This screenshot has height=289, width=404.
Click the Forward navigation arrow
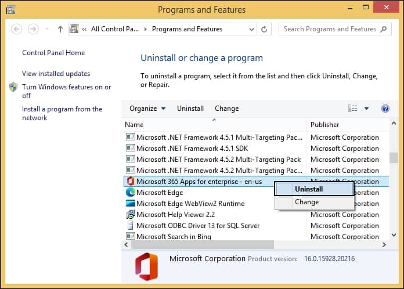click(33, 29)
